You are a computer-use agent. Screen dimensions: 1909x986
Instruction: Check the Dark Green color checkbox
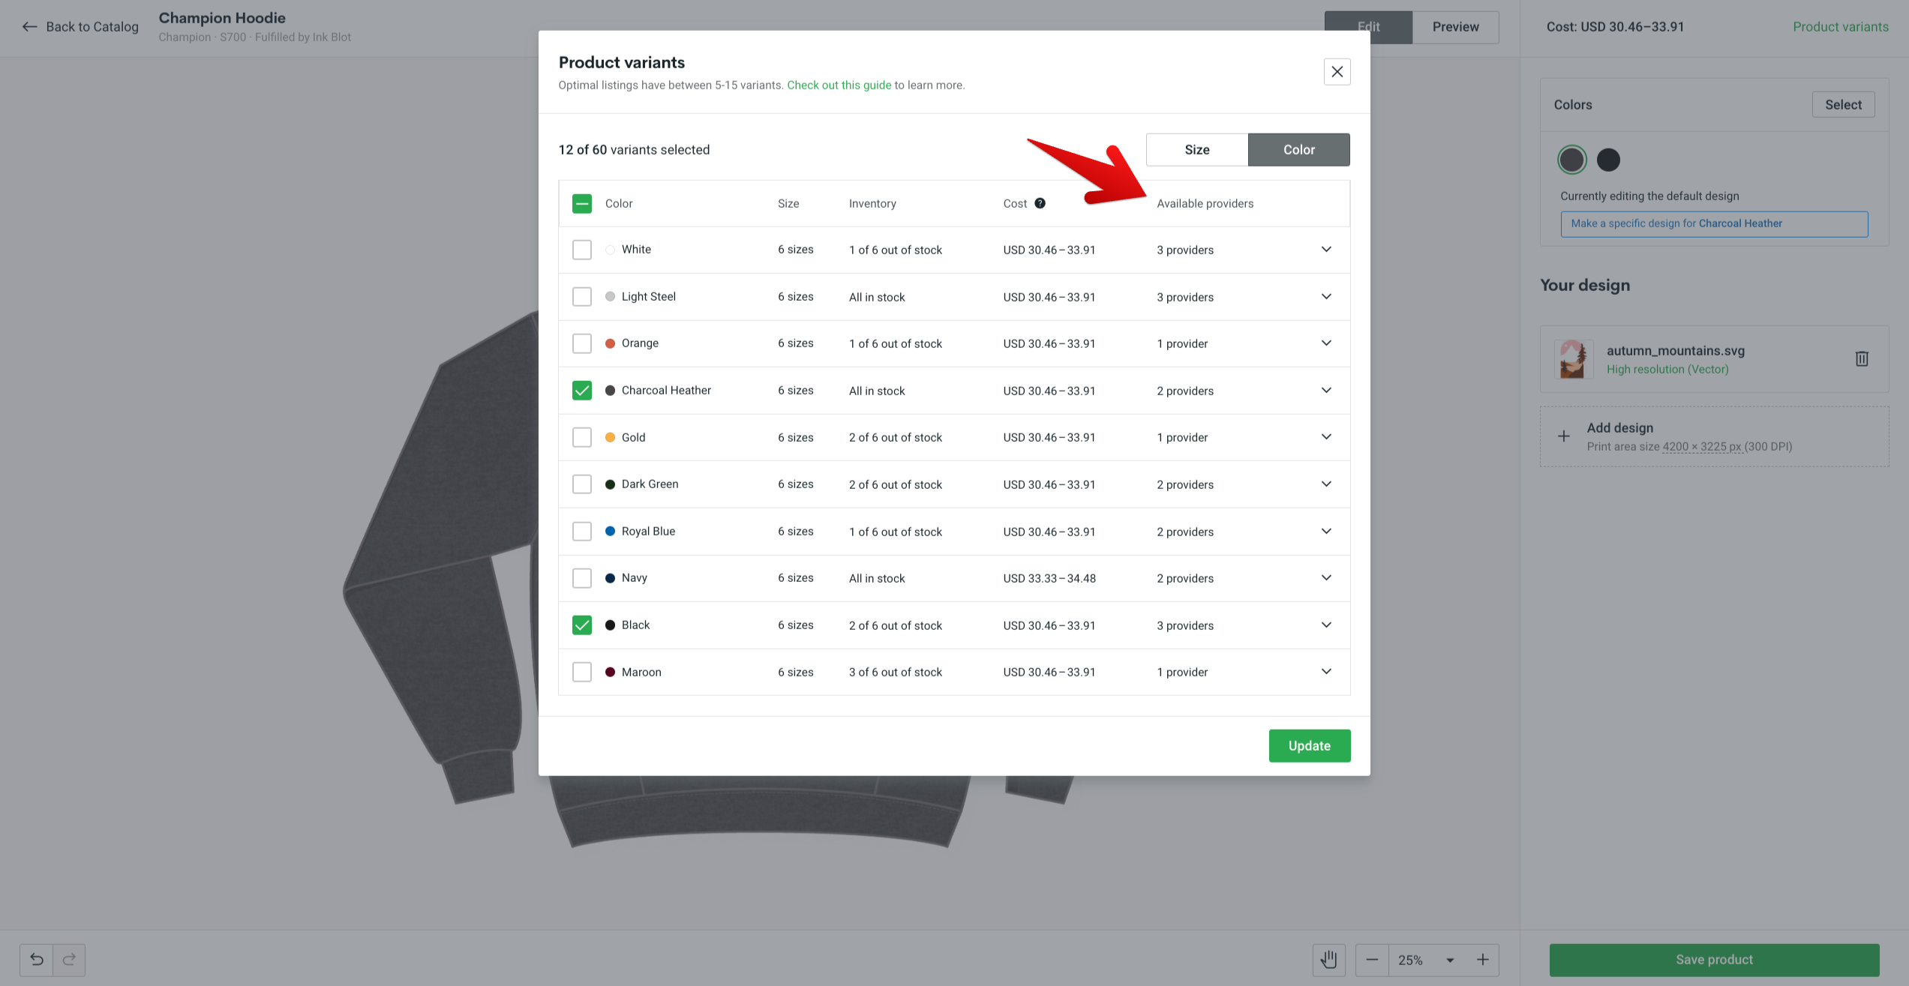(582, 484)
